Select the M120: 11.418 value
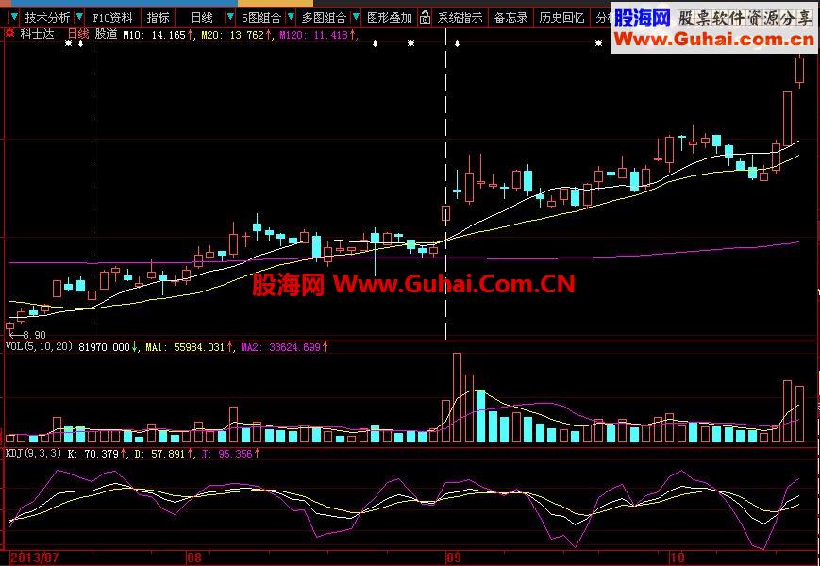Image resolution: width=820 pixels, height=566 pixels. (x=313, y=36)
